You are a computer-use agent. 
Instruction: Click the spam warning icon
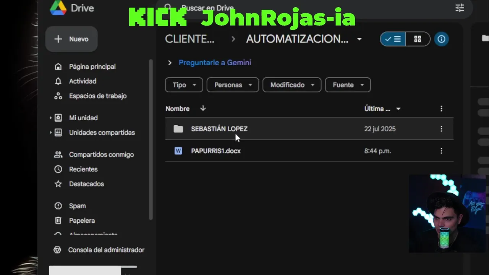(x=58, y=206)
